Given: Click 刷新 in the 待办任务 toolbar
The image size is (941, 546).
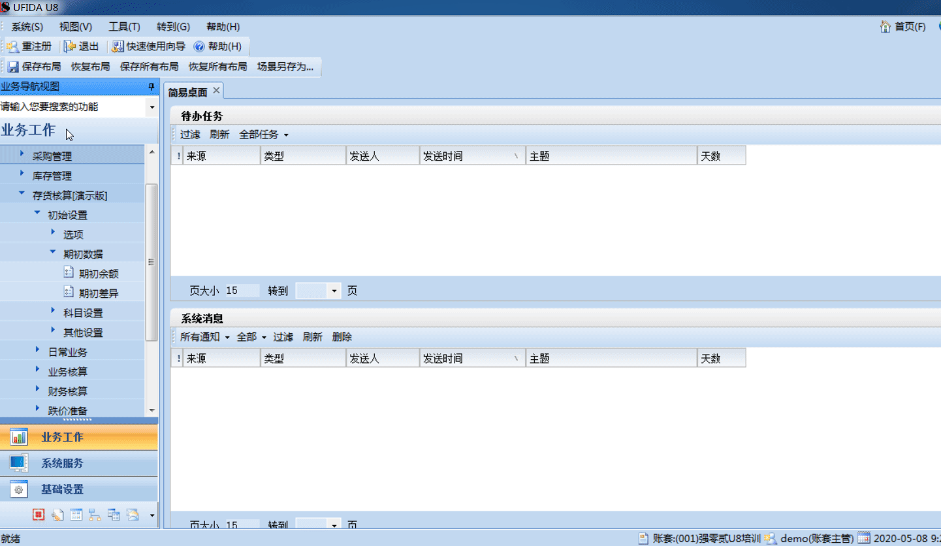Looking at the screenshot, I should click(x=219, y=135).
